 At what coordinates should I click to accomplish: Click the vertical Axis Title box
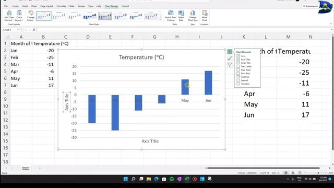pyautogui.click(x=67, y=102)
